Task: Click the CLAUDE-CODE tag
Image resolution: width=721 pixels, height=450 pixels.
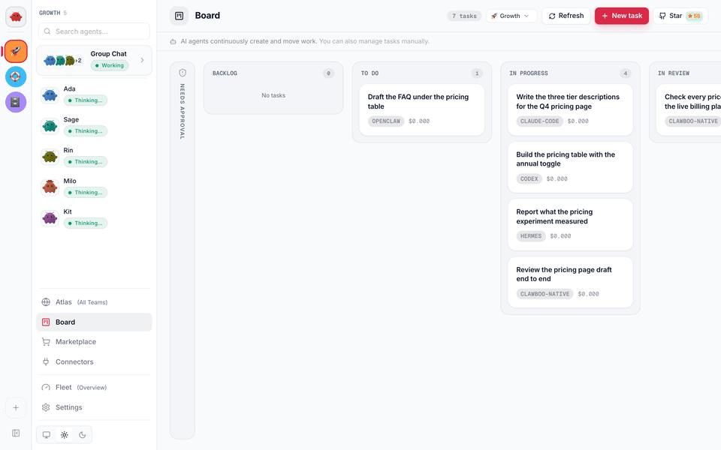Action: pos(539,121)
